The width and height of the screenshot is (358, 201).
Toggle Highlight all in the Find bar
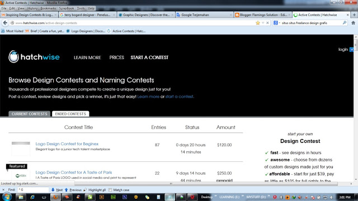(95, 190)
